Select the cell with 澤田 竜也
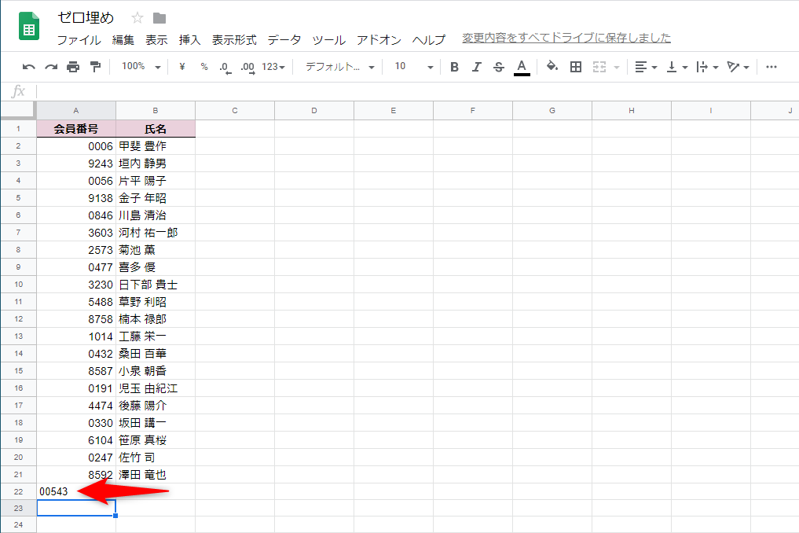 pyautogui.click(x=156, y=474)
